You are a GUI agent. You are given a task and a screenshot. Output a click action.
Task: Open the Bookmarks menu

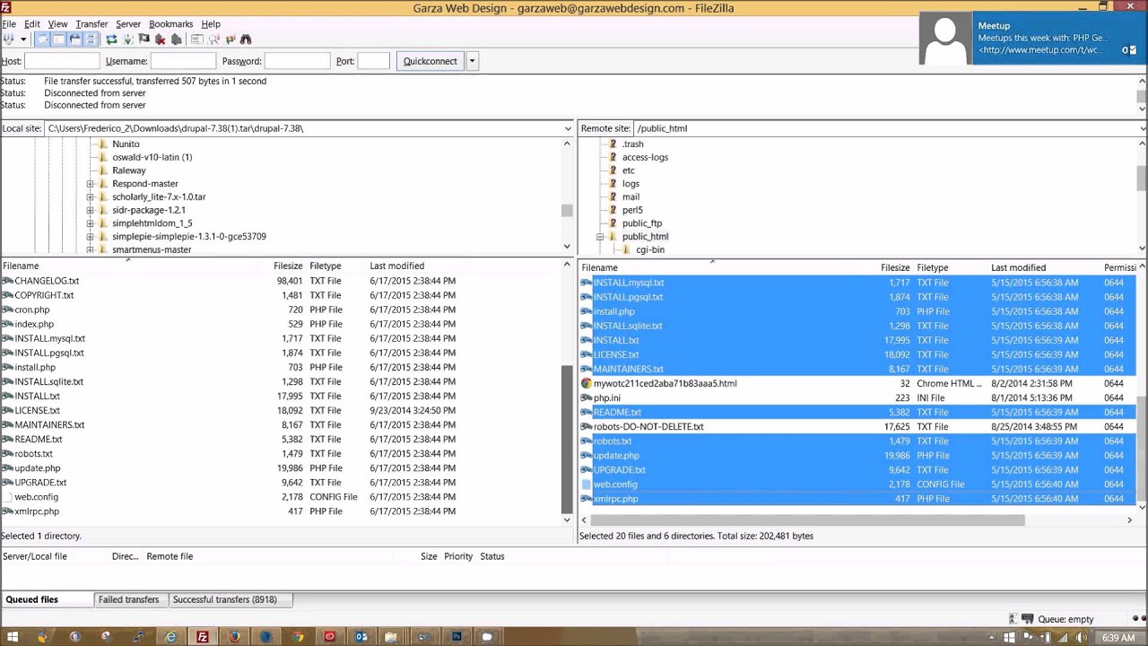click(170, 24)
